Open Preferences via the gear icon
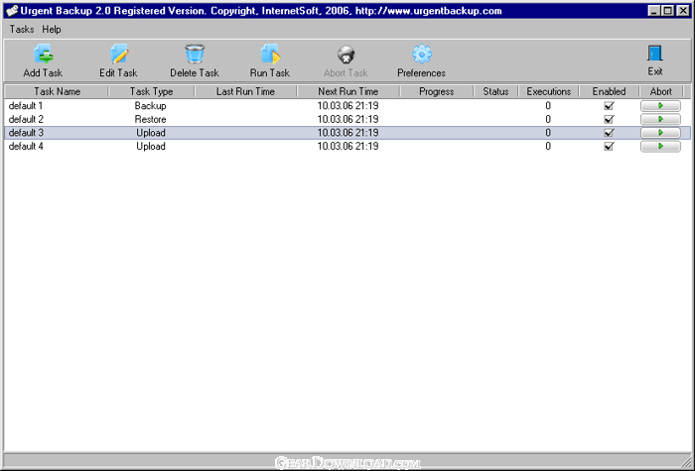Screen dimensions: 695x471 (422, 54)
